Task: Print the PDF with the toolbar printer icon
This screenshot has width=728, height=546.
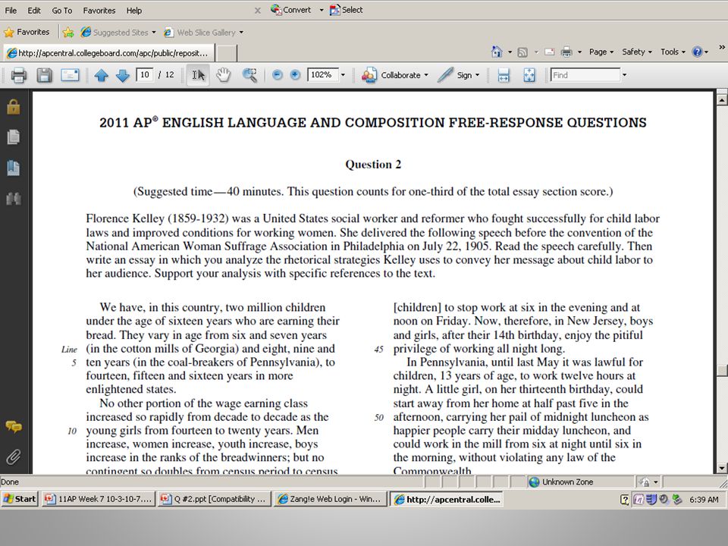Action: (18, 75)
